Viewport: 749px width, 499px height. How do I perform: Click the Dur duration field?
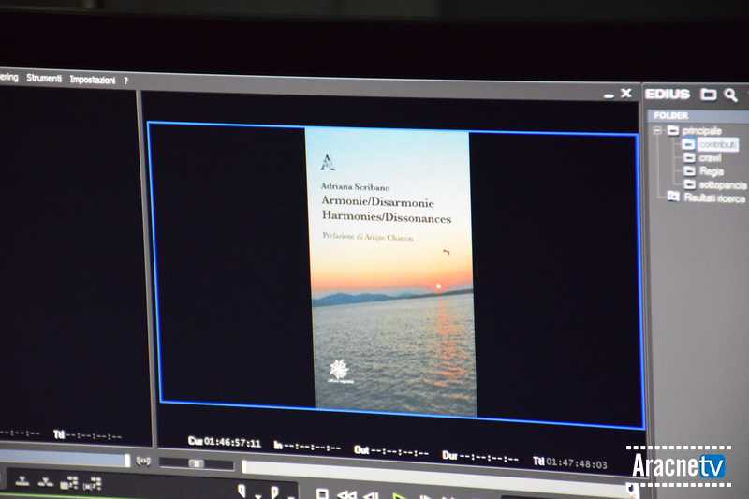click(x=480, y=457)
